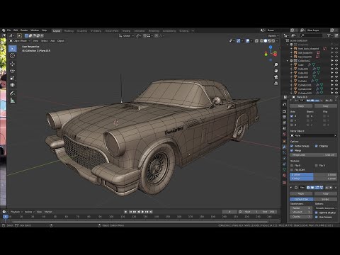Hide the Cube object with eye icon

coord(336,64)
